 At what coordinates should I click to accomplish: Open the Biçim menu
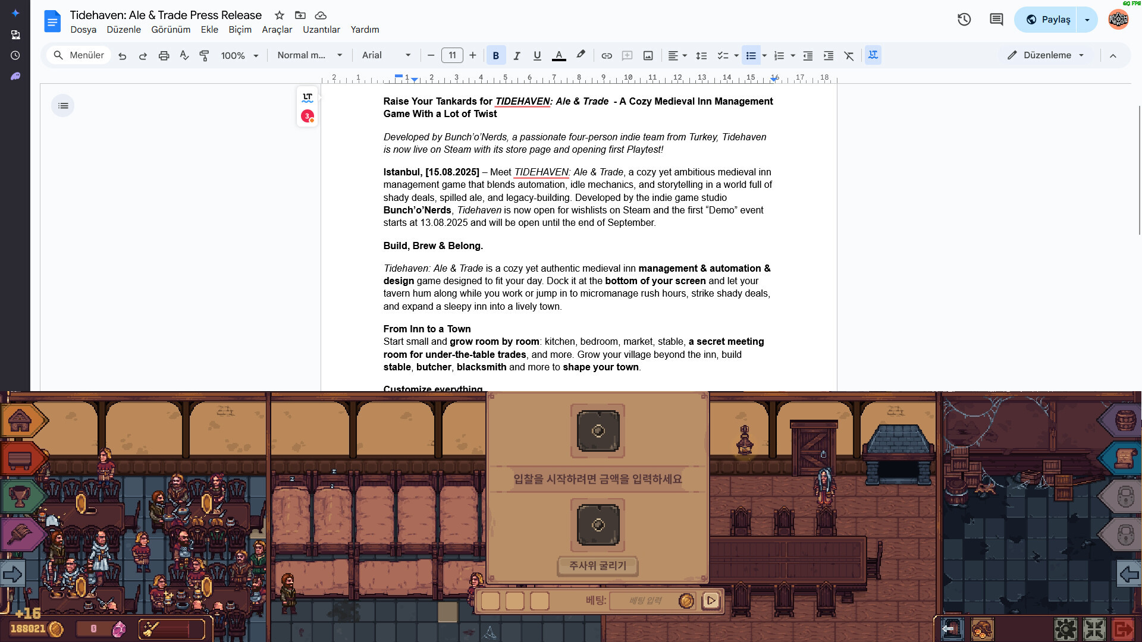[240, 30]
